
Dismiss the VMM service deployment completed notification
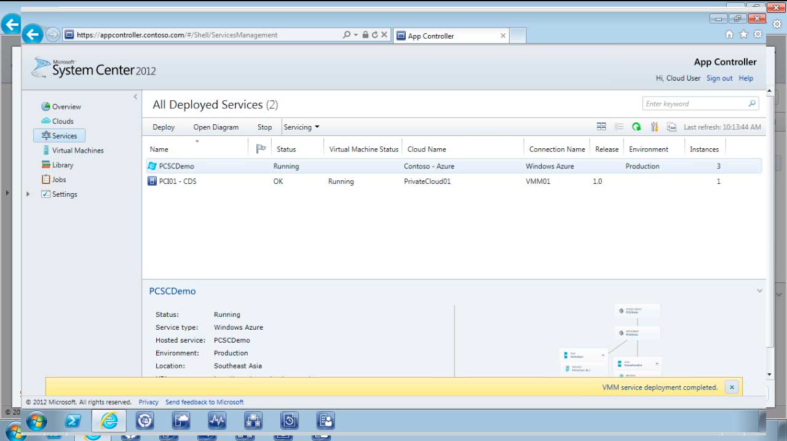point(732,387)
